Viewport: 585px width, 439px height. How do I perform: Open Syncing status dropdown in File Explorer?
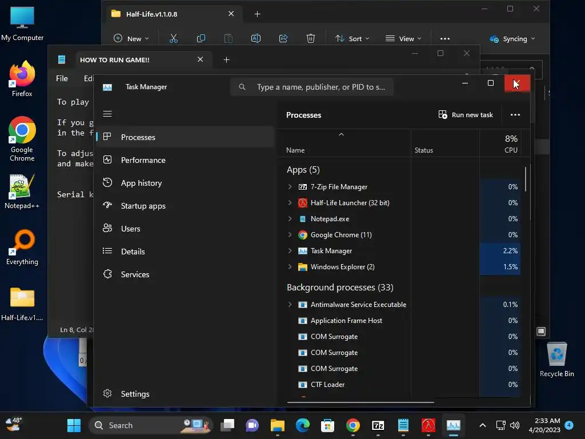[512, 39]
